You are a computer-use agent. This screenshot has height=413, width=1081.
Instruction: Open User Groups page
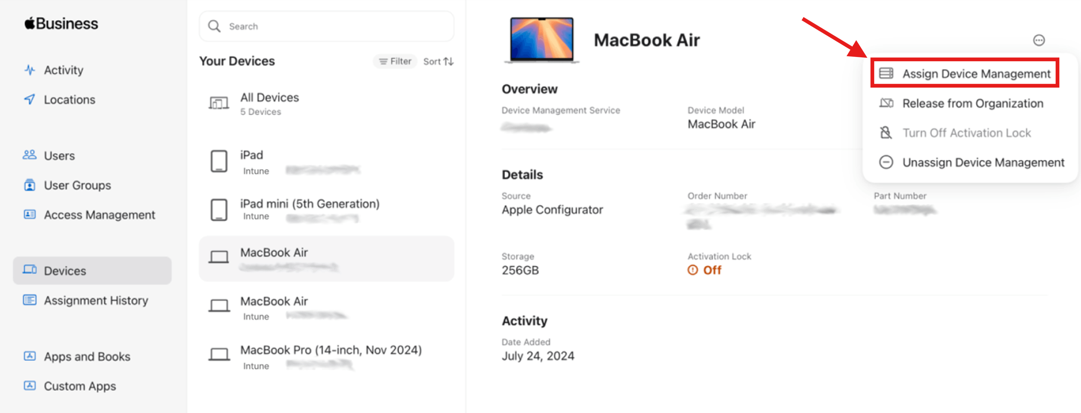77,185
